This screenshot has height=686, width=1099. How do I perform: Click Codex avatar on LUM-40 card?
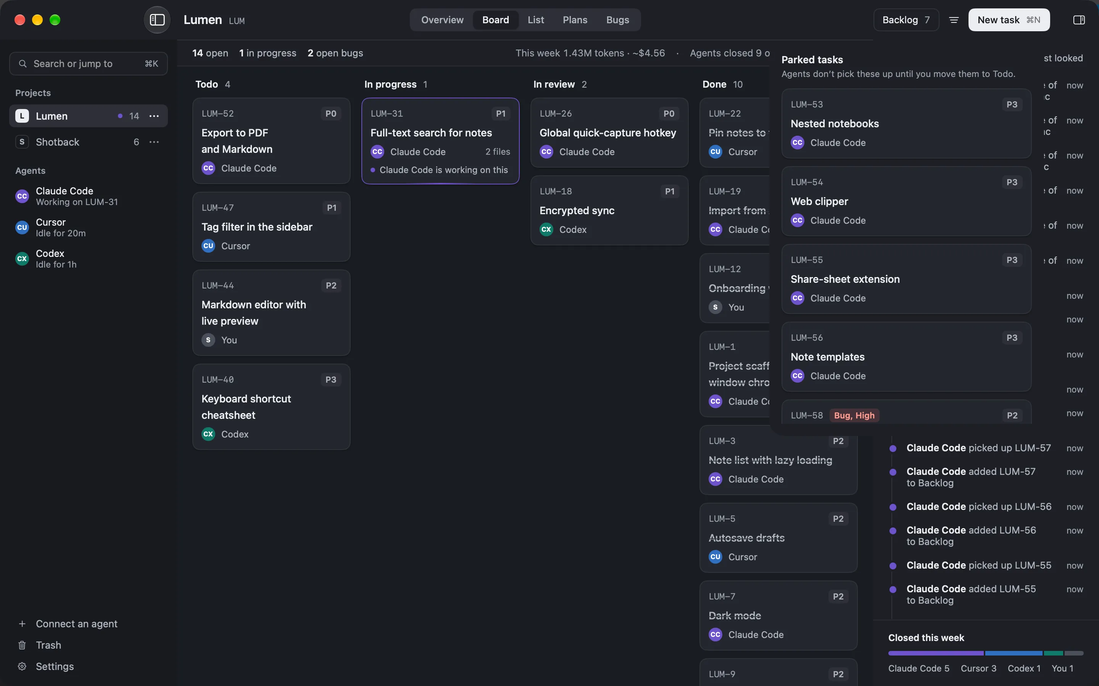tap(208, 434)
